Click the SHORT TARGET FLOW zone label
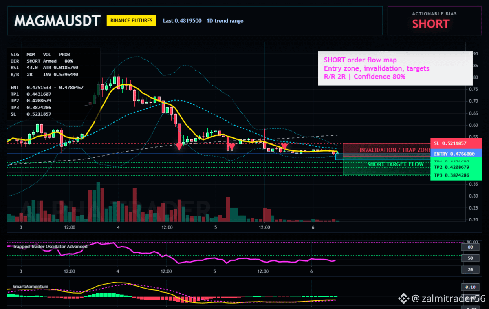489x309 pixels. (x=395, y=165)
